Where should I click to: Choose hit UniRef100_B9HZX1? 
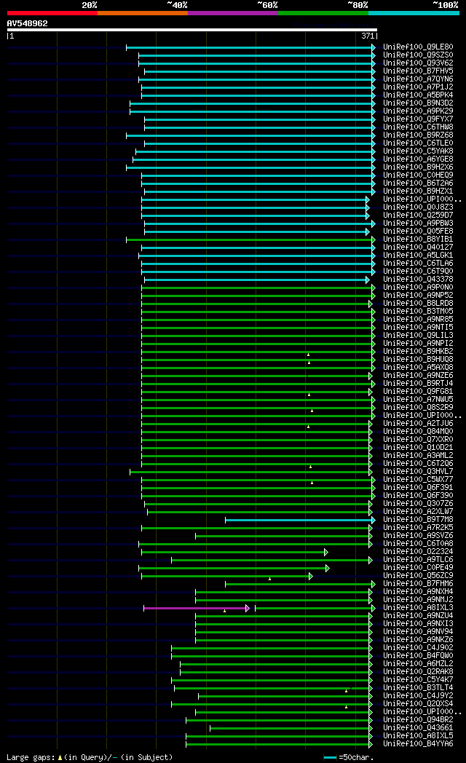coord(418,191)
